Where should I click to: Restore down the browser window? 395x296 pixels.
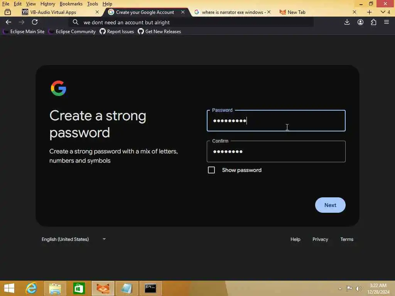click(371, 4)
